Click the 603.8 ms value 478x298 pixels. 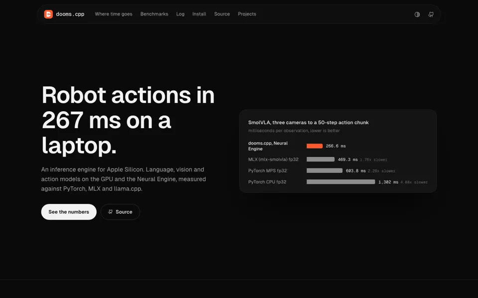[x=356, y=170]
